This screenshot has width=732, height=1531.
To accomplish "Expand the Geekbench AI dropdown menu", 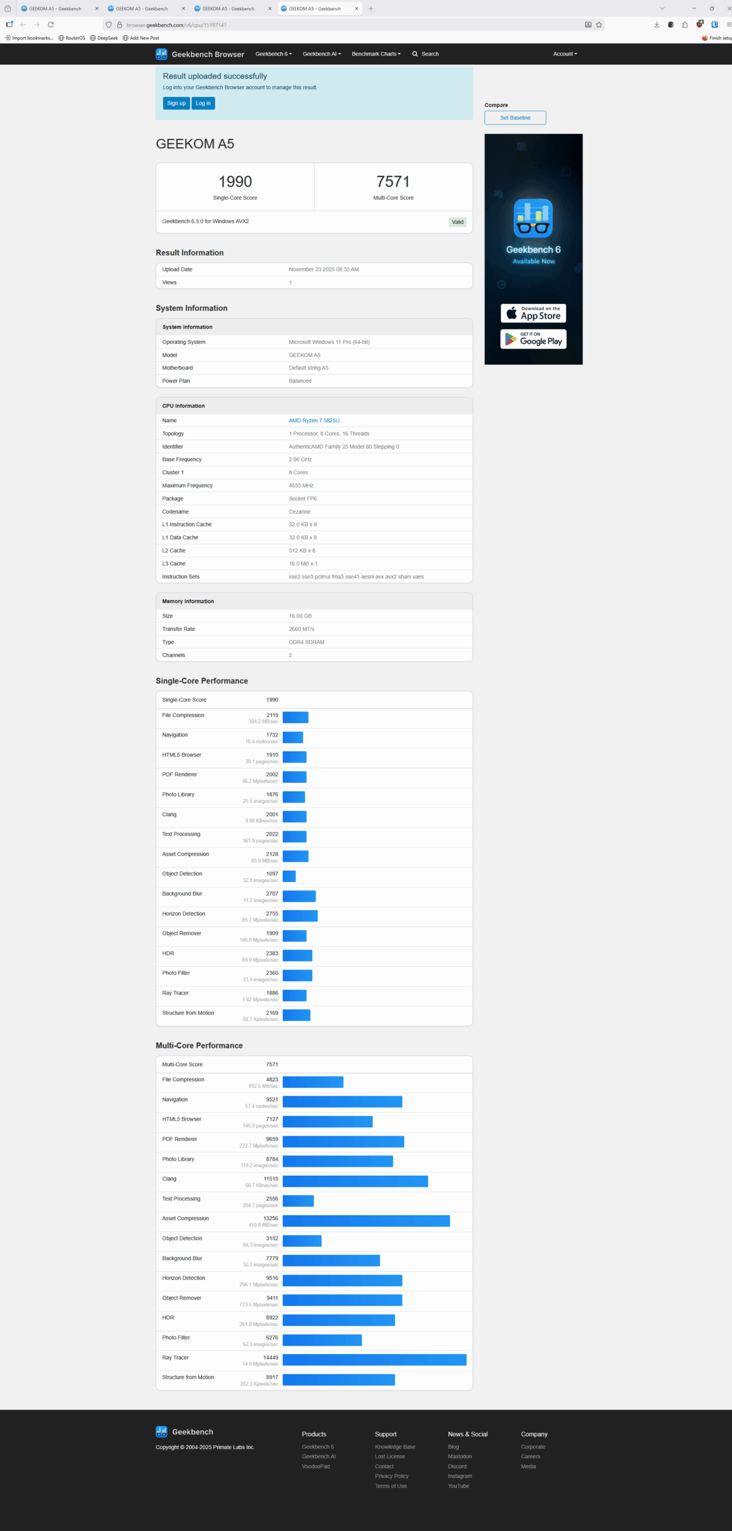I will [x=322, y=54].
